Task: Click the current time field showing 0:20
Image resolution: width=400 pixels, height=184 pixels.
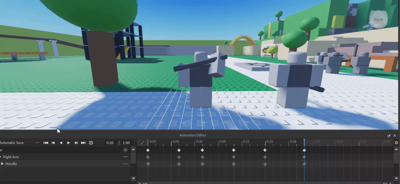Action: (110, 143)
